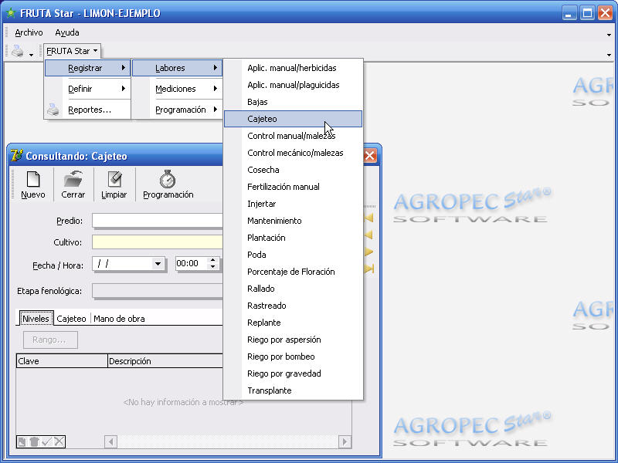Screen dimensions: 618x463
Task: Click the grid insert-record icon
Action: [x=22, y=441]
